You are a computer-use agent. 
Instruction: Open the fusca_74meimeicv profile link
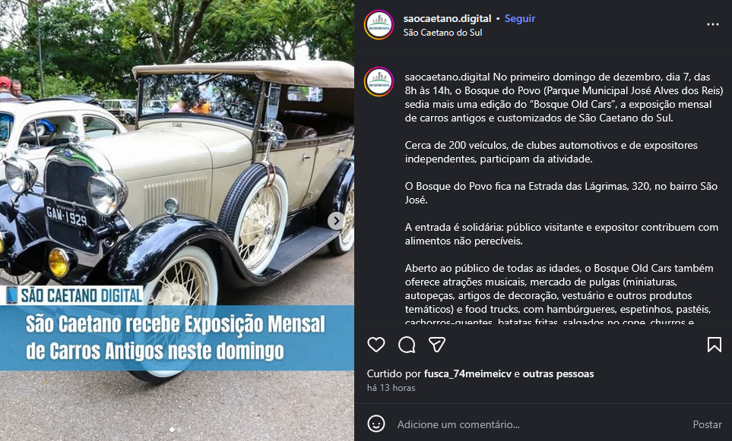[467, 374]
